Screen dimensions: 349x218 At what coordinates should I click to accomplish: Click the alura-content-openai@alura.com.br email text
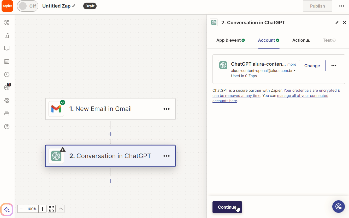click(x=262, y=71)
